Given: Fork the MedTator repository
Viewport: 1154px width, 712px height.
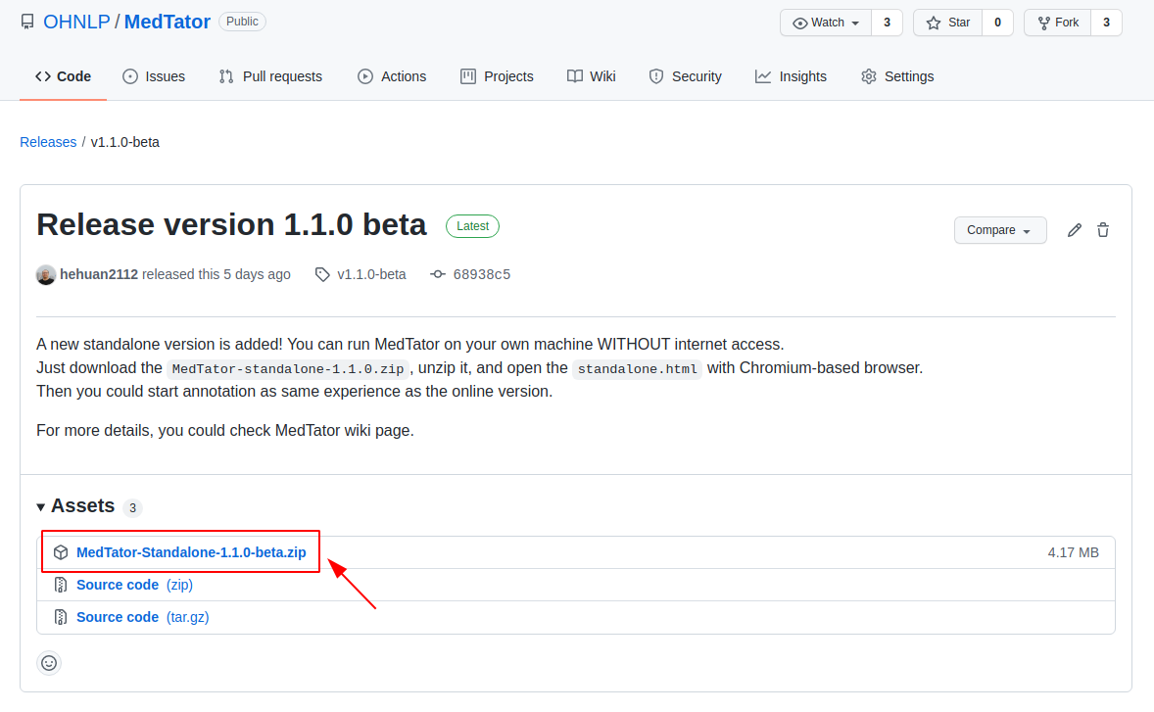Looking at the screenshot, I should pos(1058,23).
